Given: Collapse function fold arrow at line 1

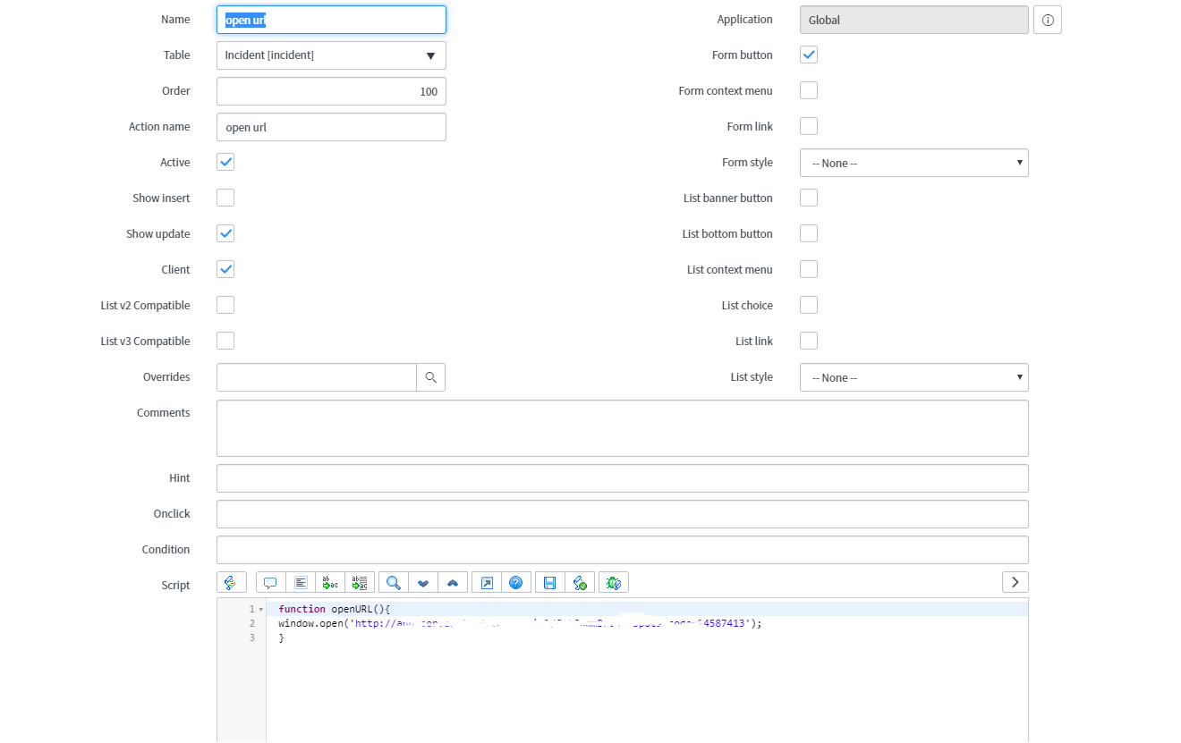Looking at the screenshot, I should click(260, 609).
